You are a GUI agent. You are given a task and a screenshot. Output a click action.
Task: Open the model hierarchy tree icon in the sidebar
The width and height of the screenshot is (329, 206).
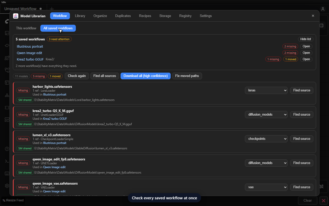7,95
